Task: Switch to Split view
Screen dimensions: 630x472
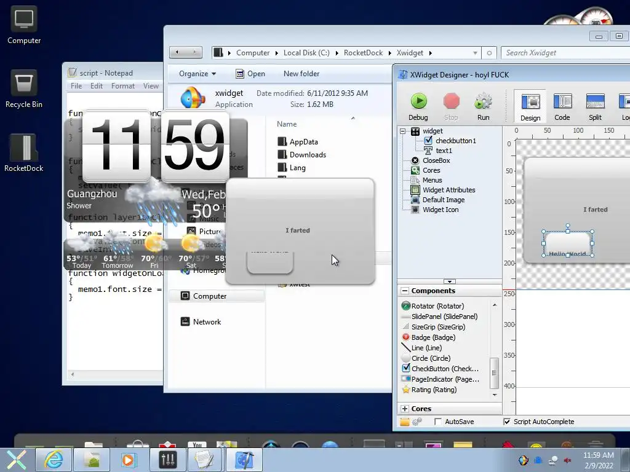Action: pyautogui.click(x=595, y=106)
